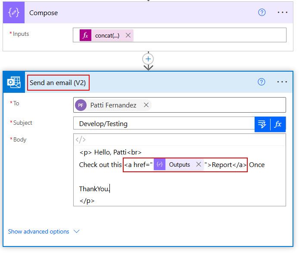Screen dimensions: 299x262
Task: Click the Subject field with Develop/Testing
Action: click(x=164, y=124)
